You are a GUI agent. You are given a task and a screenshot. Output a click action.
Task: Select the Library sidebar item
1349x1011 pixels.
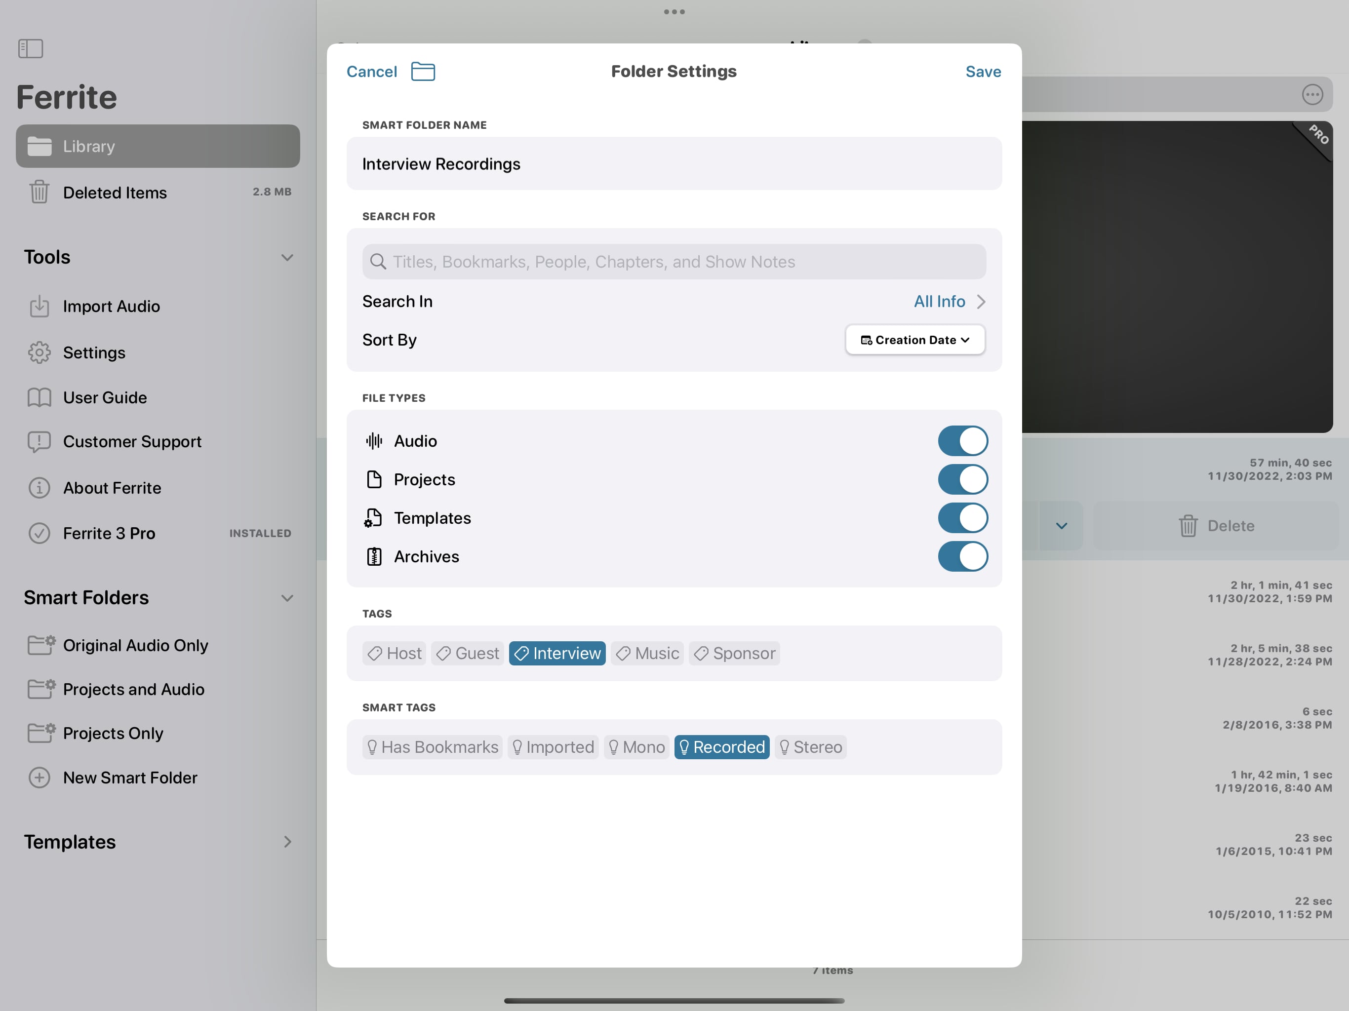tap(158, 146)
